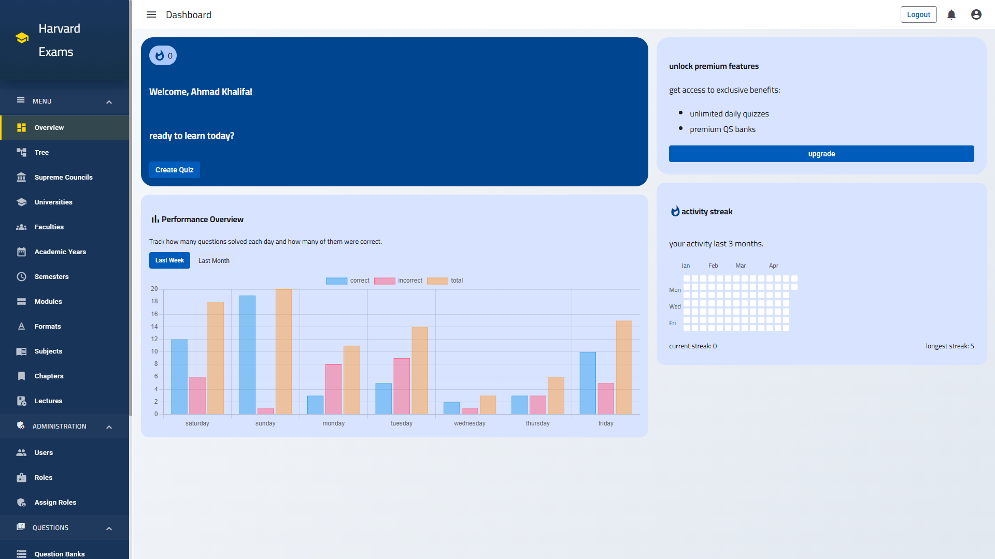Click the Universities icon
This screenshot has height=559, width=995.
click(21, 202)
